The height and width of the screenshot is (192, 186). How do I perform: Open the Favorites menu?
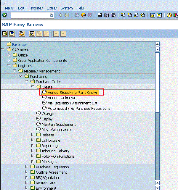pyautogui.click(x=36, y=8)
